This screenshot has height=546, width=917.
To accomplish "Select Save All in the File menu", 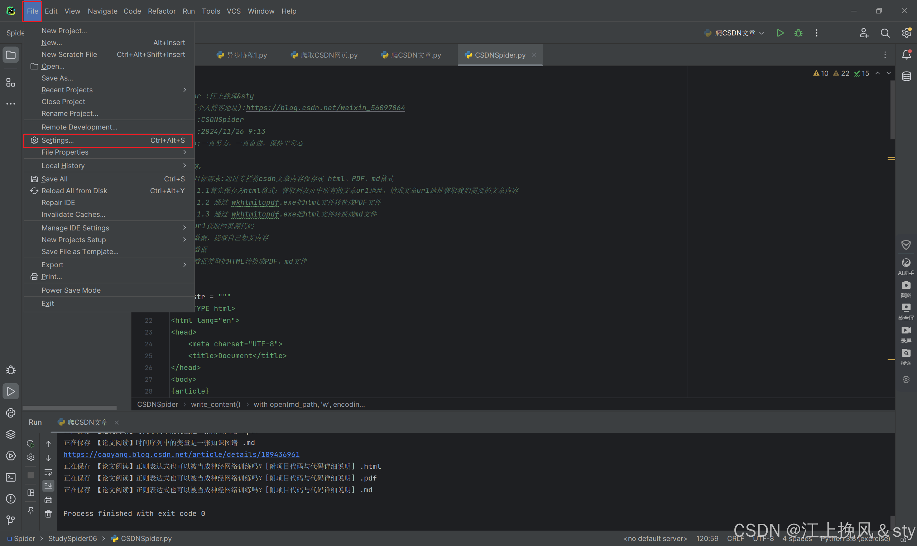I will click(x=109, y=179).
